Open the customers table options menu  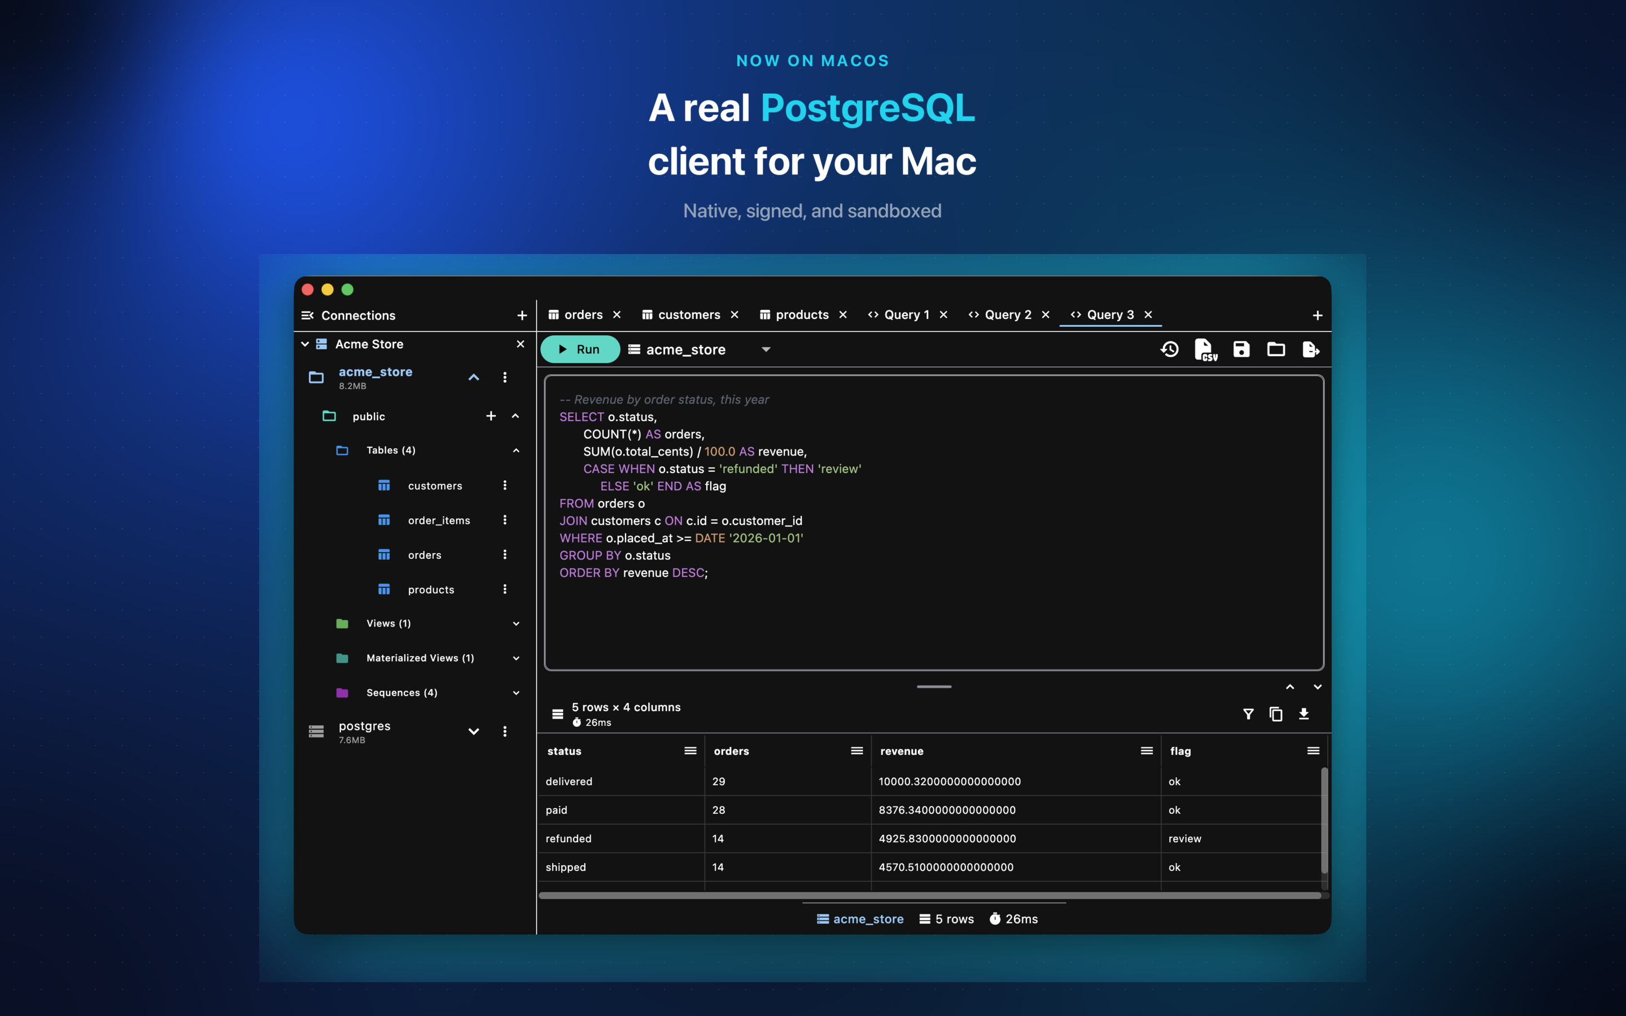[x=505, y=485]
